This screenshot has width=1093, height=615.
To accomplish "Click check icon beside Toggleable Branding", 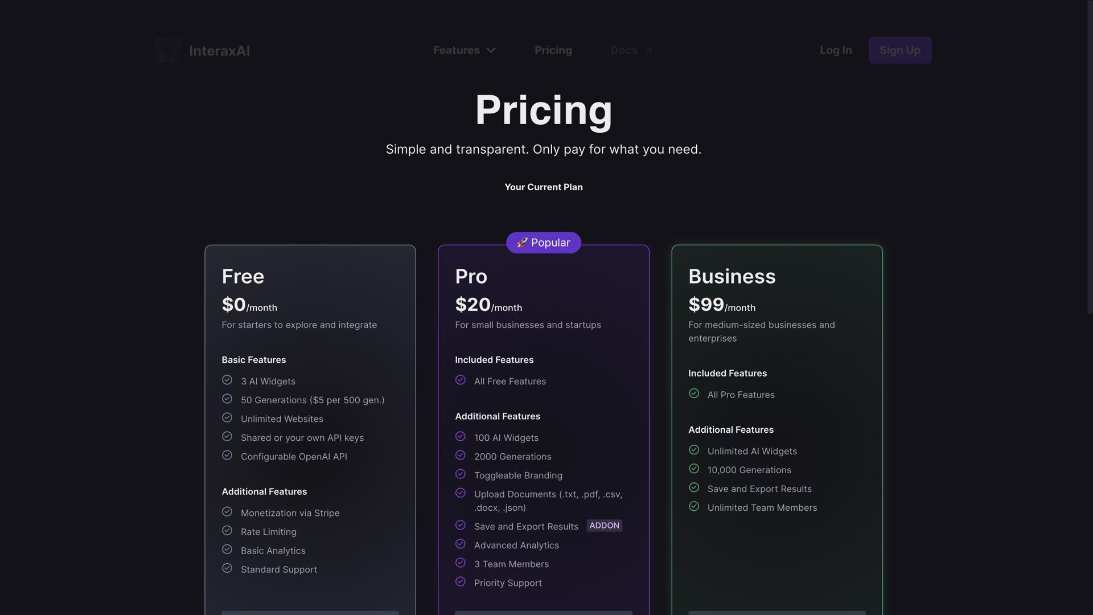I will (461, 474).
